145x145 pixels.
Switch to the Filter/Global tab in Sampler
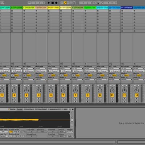click(41, 109)
